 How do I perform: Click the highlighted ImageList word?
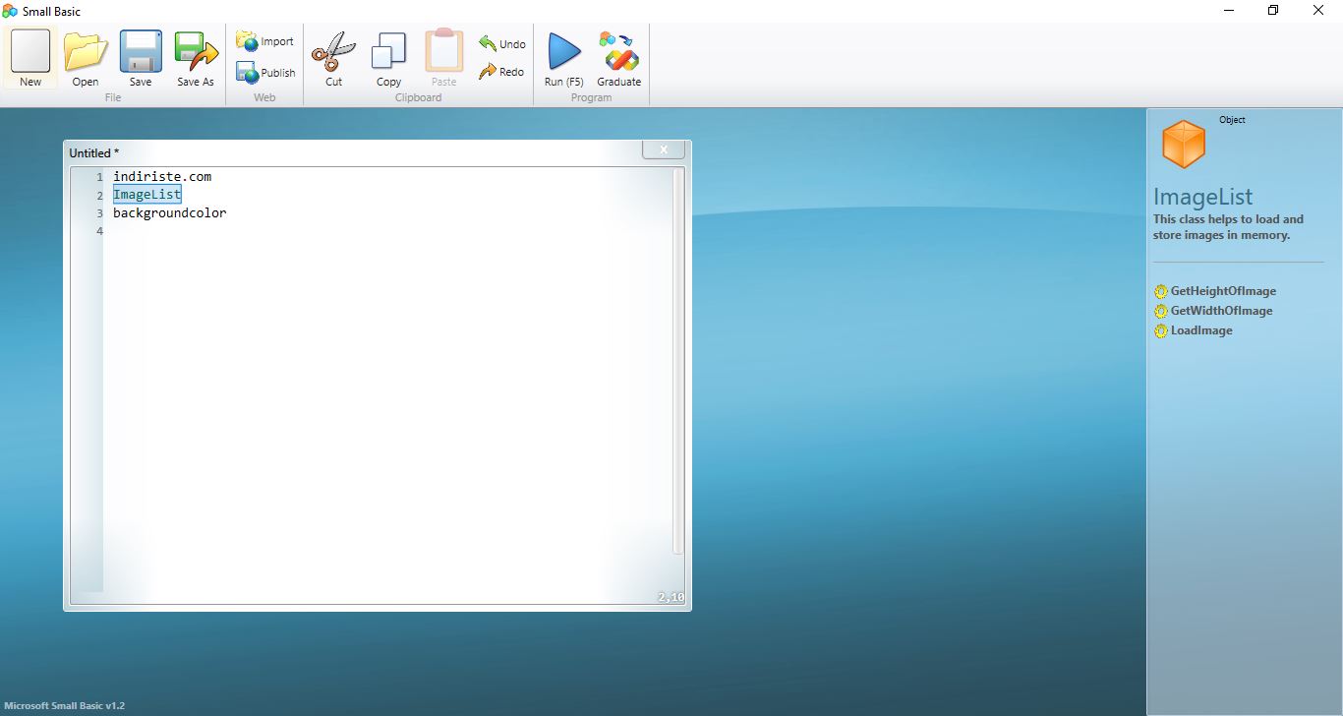[147, 195]
